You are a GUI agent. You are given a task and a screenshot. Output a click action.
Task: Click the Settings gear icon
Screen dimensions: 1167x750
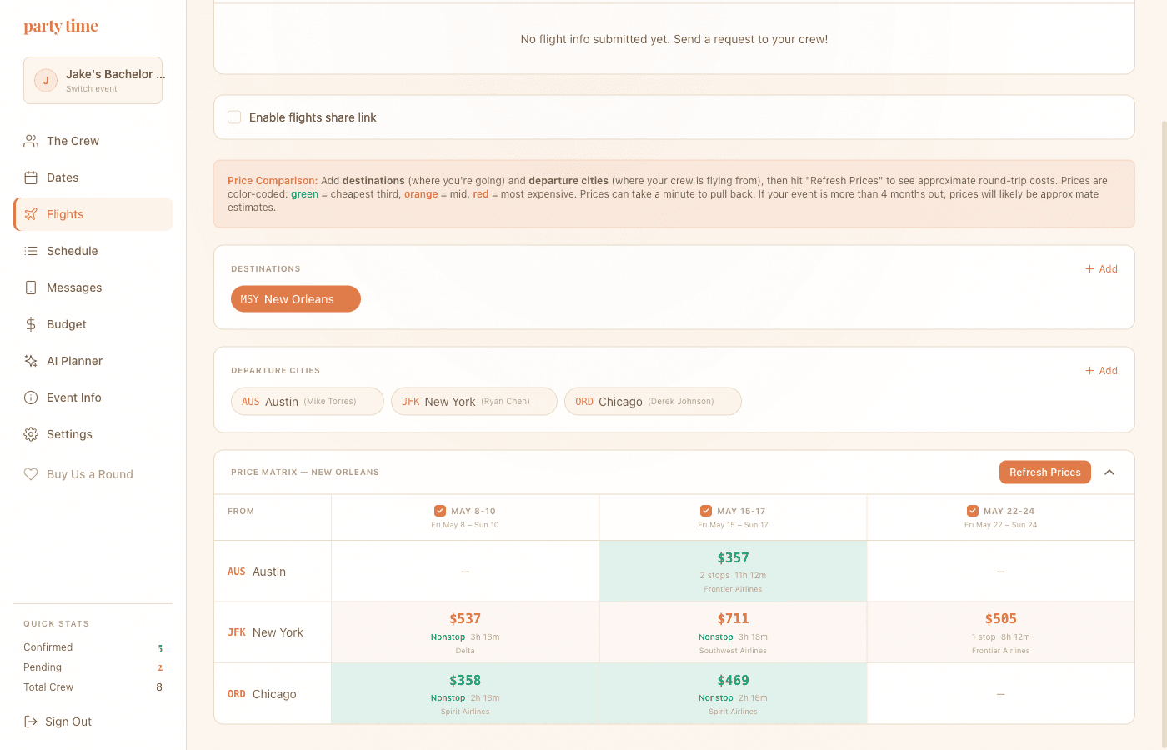pos(31,433)
